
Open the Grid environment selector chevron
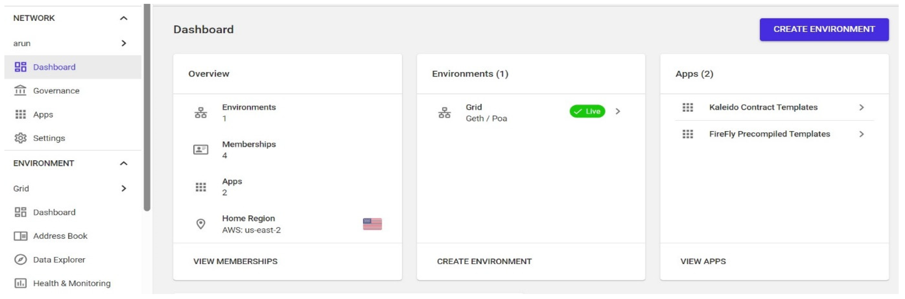123,189
